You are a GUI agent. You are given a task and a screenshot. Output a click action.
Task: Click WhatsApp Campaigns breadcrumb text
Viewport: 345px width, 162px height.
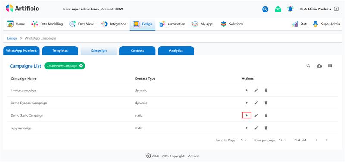click(x=41, y=38)
